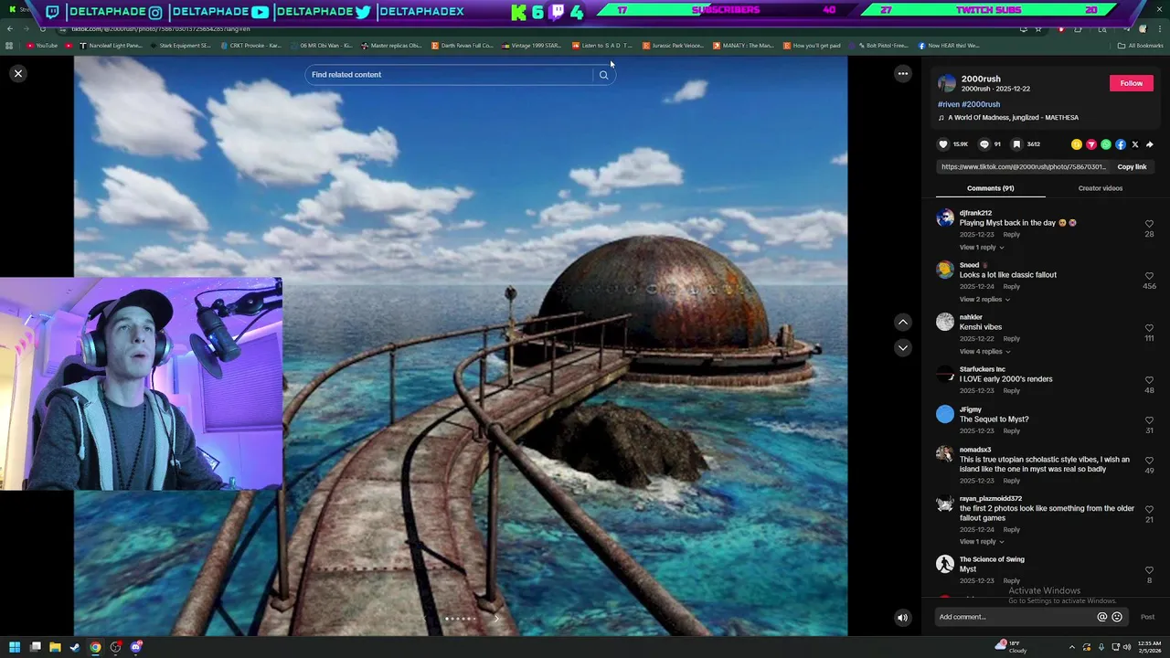Screen dimensions: 1170x658
Task: Show hidden system tray icons
Action: click(1072, 647)
